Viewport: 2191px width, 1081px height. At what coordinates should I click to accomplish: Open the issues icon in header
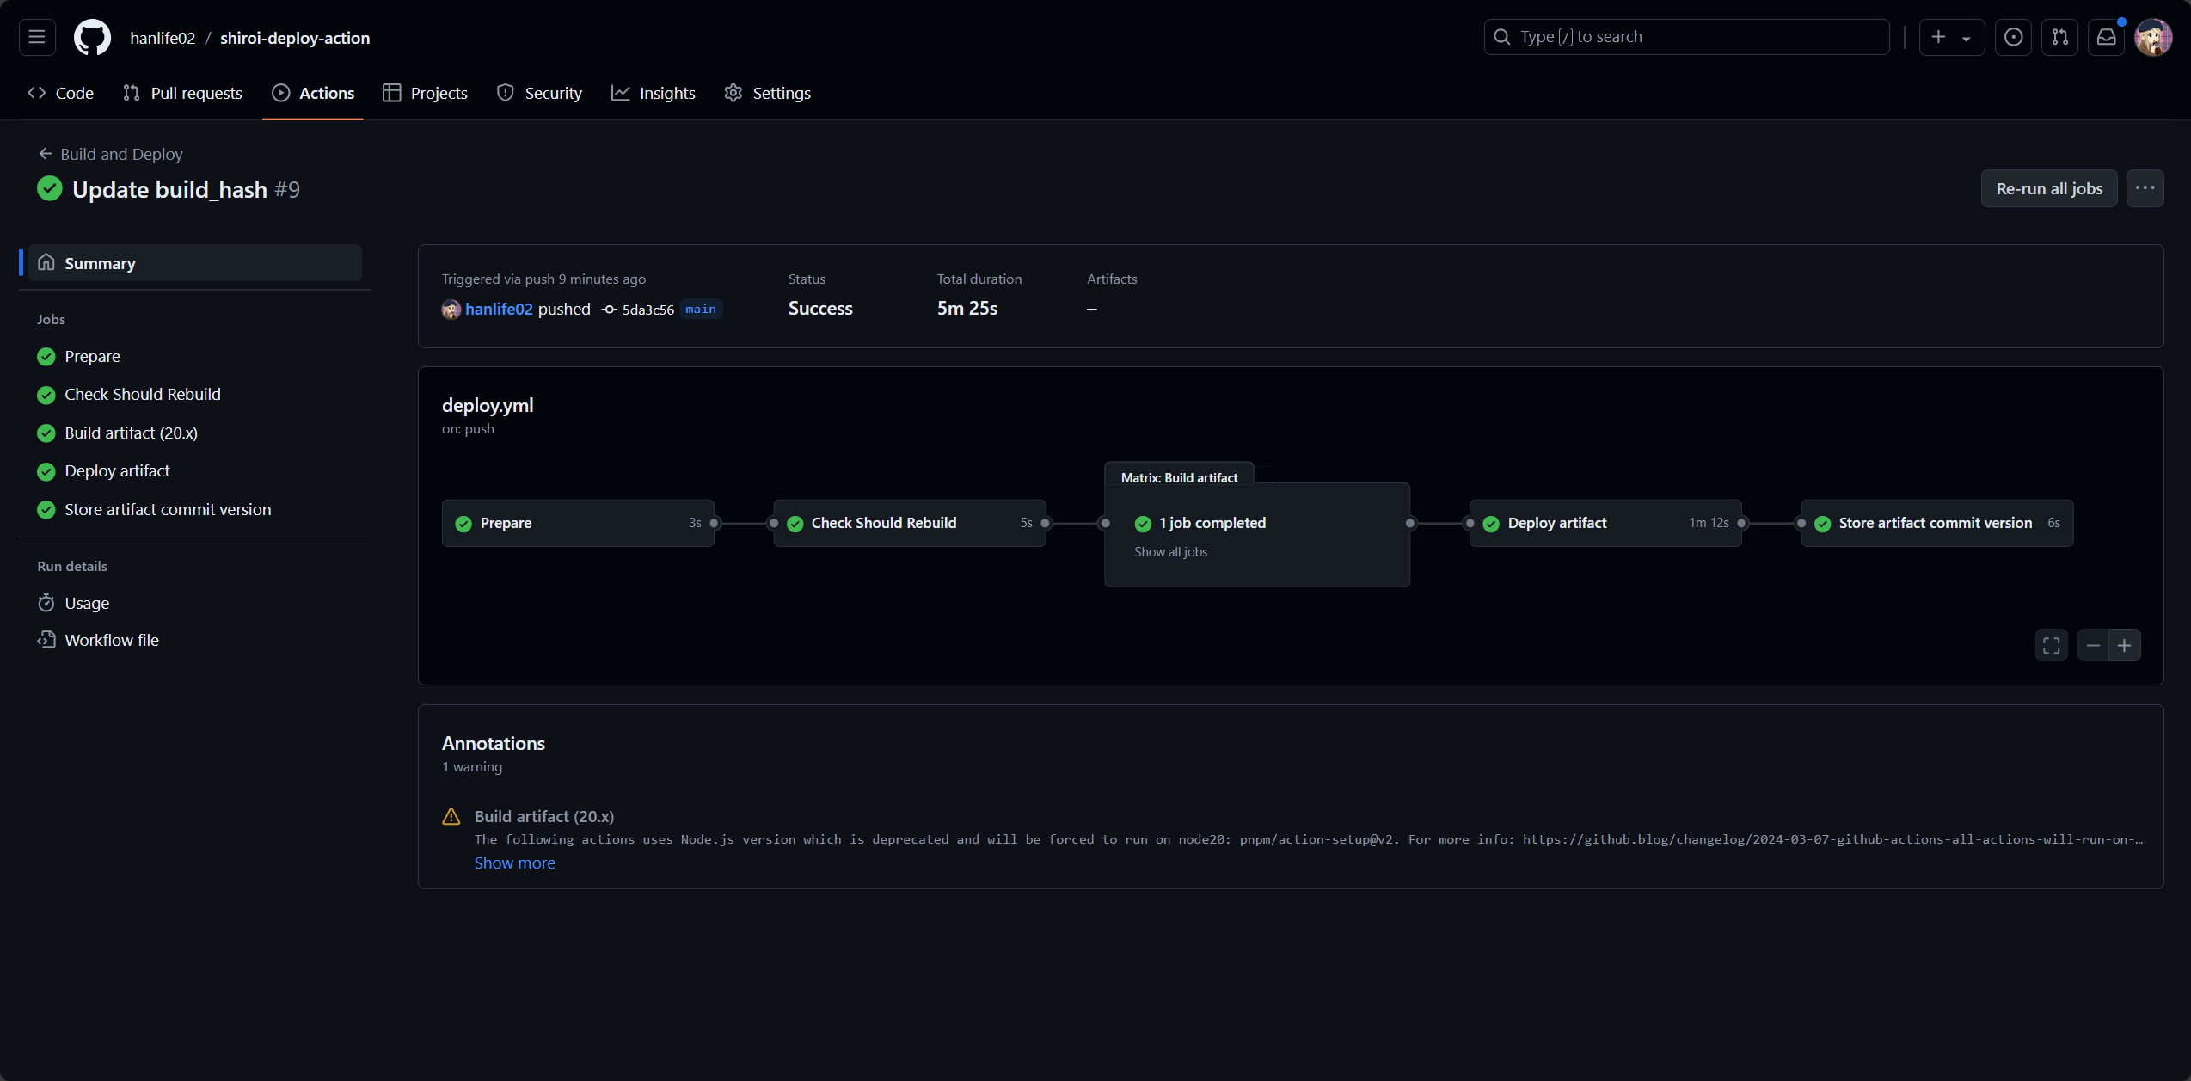2013,37
